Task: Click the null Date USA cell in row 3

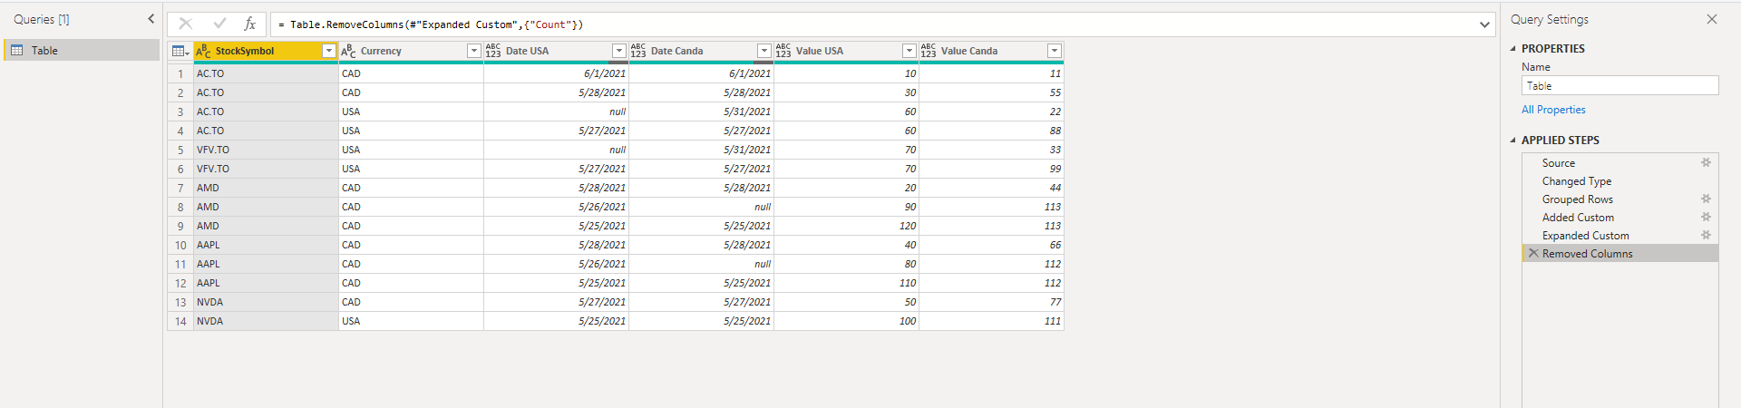Action: (x=556, y=112)
